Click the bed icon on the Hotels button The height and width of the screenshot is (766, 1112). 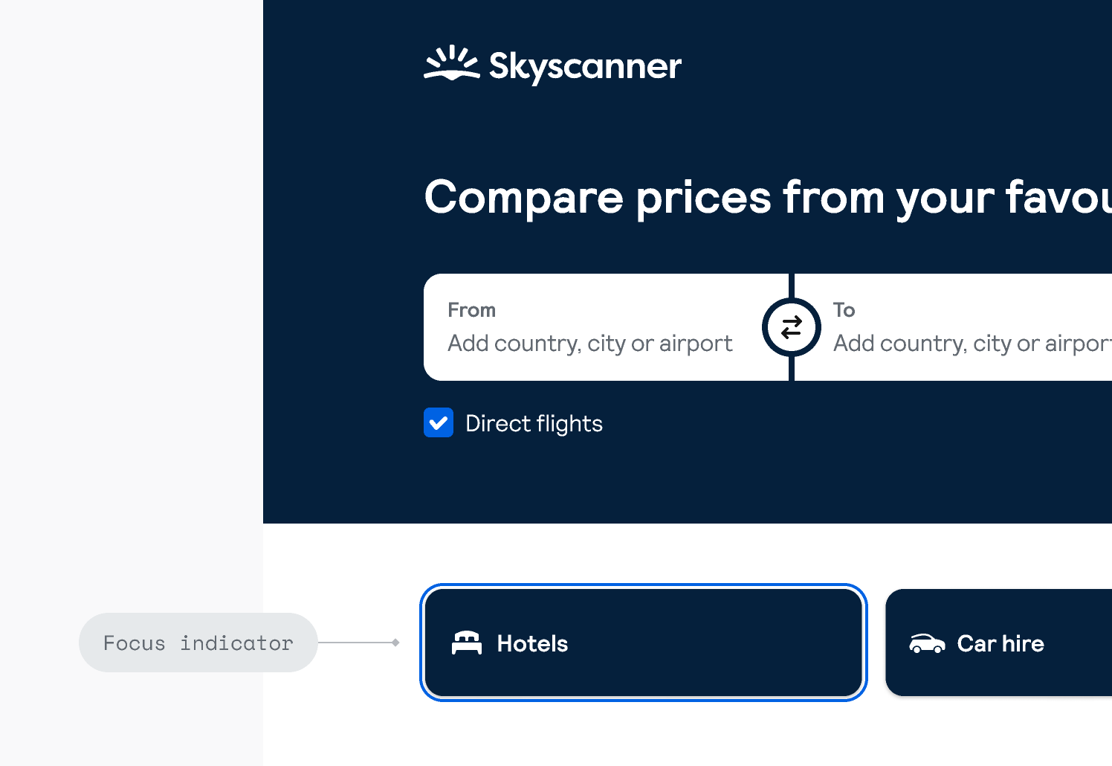click(x=467, y=643)
